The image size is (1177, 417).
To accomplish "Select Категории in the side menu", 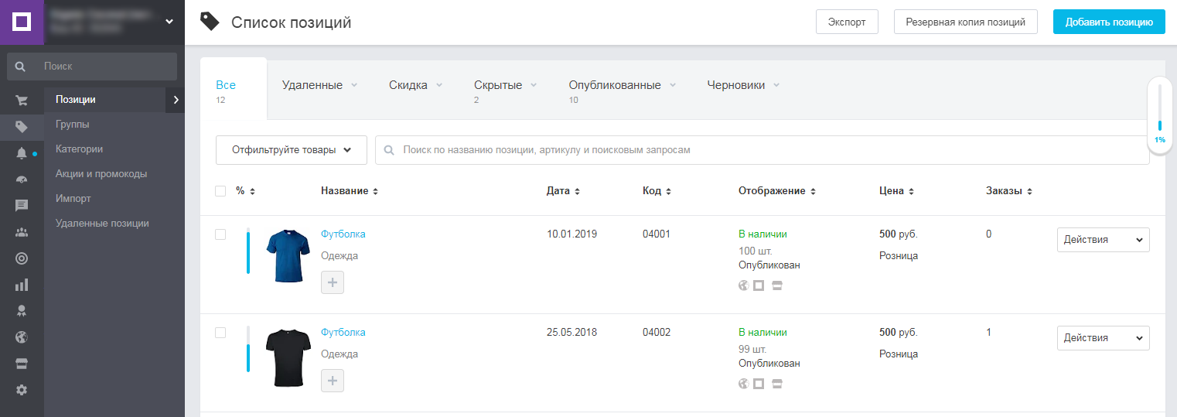I will (x=79, y=149).
